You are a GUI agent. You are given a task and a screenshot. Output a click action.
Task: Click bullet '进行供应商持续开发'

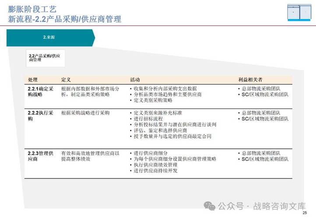[155, 171]
